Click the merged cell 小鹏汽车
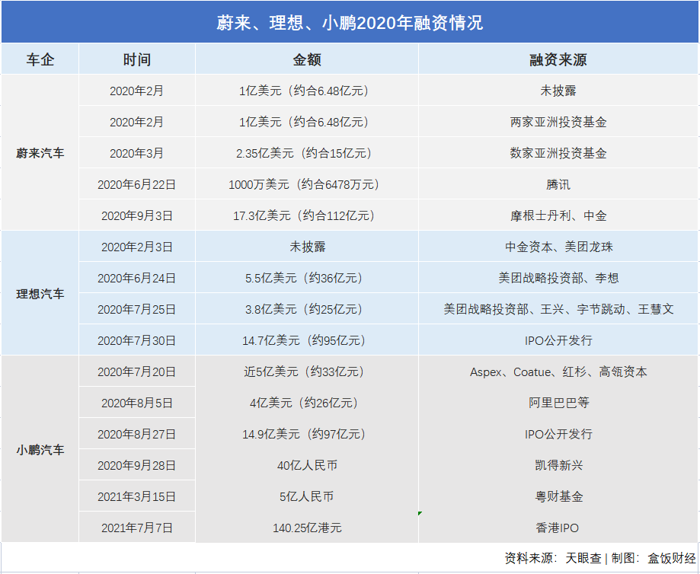The height and width of the screenshot is (574, 700). tap(40, 449)
